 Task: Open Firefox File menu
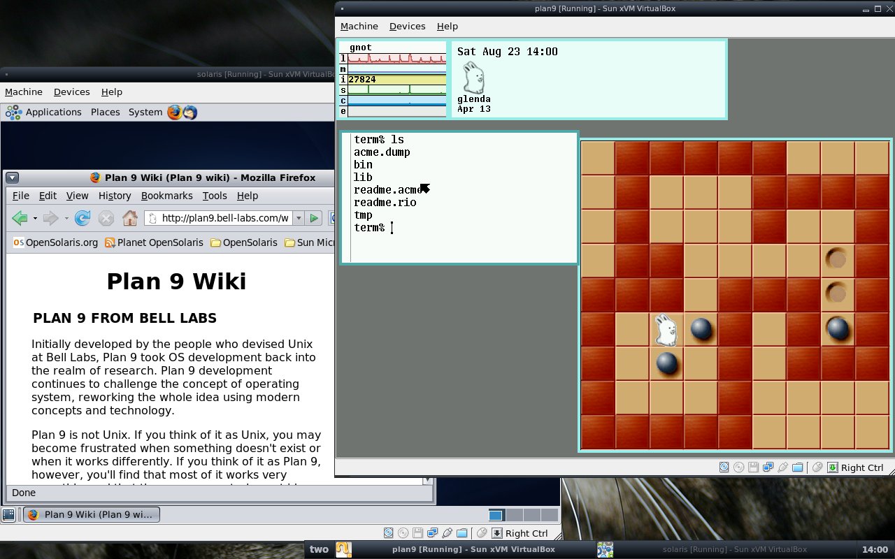pyautogui.click(x=21, y=196)
